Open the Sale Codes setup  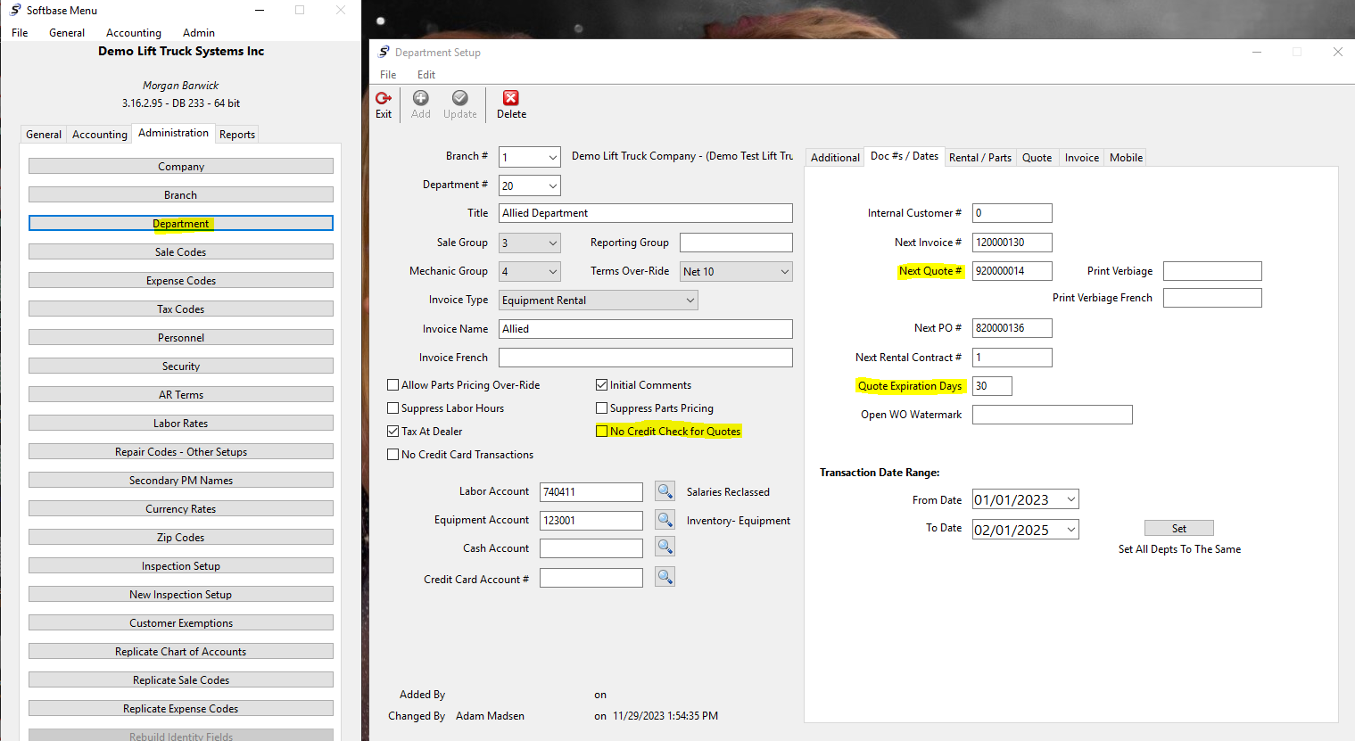(181, 252)
